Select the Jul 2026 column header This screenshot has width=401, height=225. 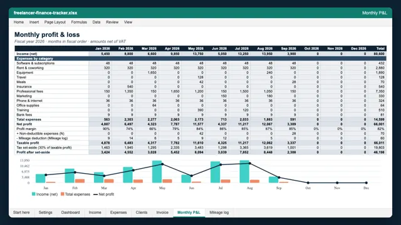coord(242,49)
